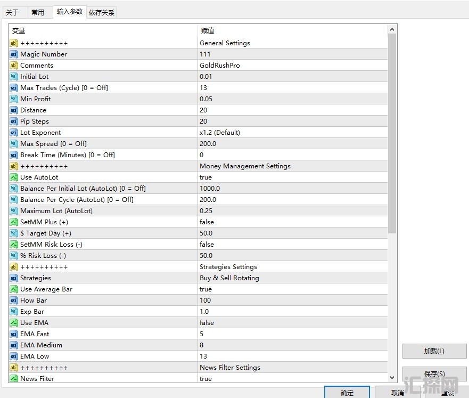Click the Comments string type icon
The image size is (469, 398).
(14, 66)
